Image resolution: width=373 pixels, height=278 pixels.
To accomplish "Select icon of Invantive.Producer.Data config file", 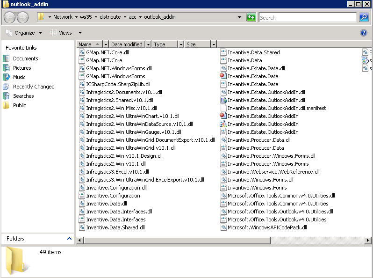I will pyautogui.click(x=223, y=148).
